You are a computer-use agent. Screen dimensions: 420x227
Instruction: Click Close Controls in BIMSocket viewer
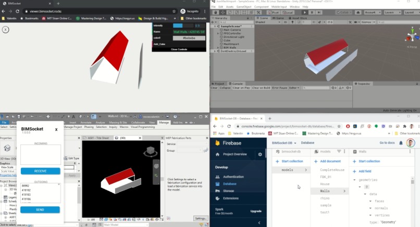pyautogui.click(x=179, y=49)
